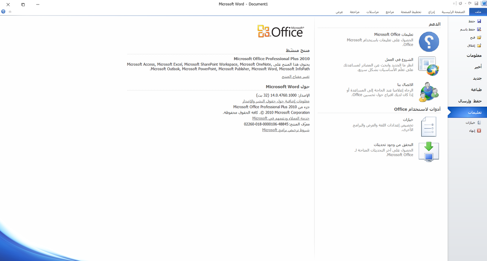This screenshot has height=261, width=487.
Task: Select the highlighted تعليمات (Help) menu item
Action: click(x=467, y=112)
